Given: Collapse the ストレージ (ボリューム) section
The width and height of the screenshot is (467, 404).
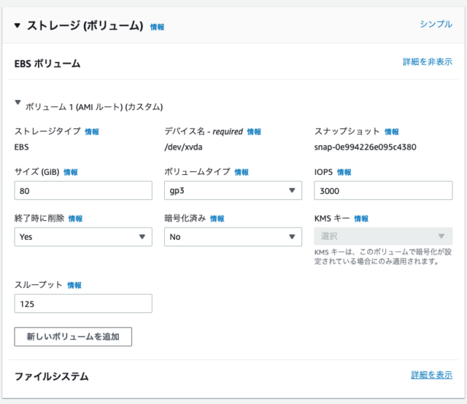Looking at the screenshot, I should coord(18,26).
